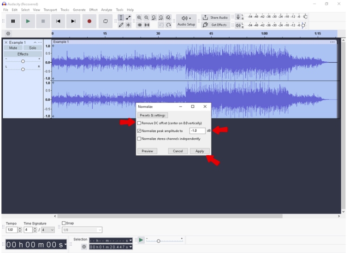This screenshot has height=253, width=347.
Task: Open the Analyze menu
Action: point(107,10)
